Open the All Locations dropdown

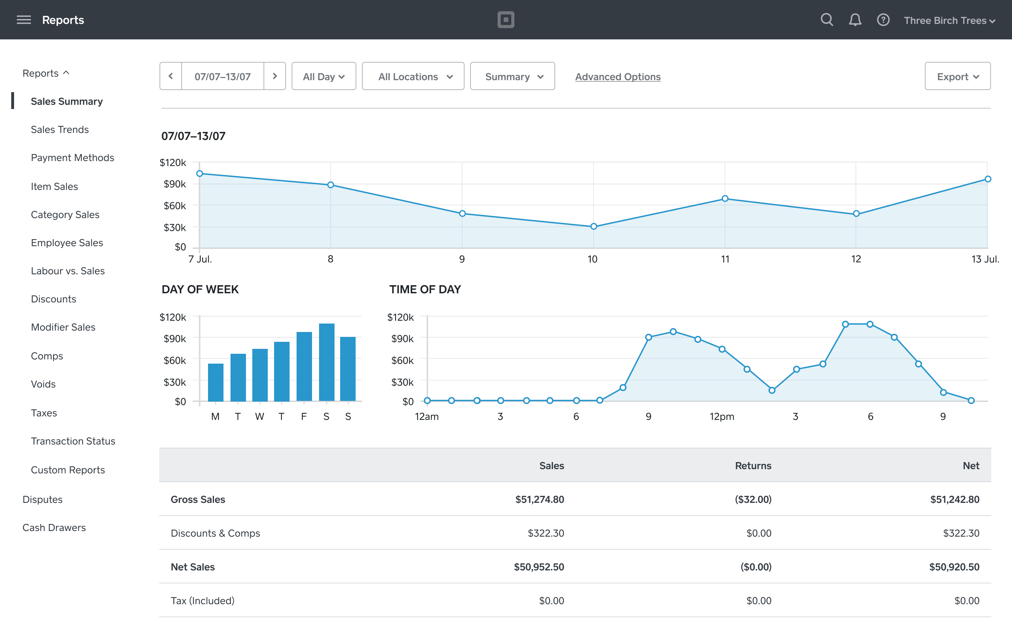click(413, 76)
